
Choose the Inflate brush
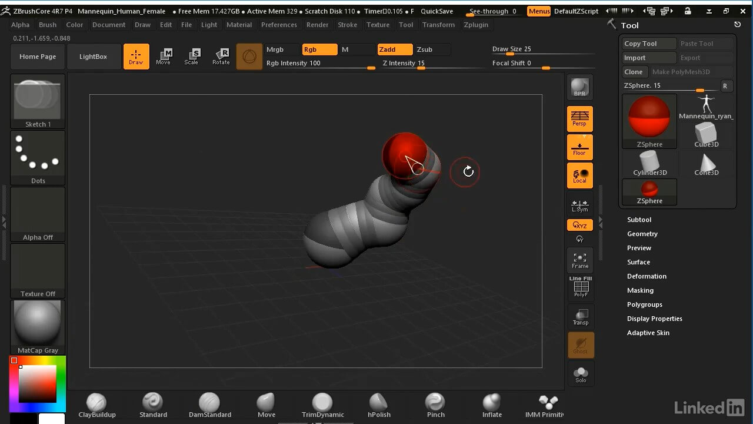pyautogui.click(x=492, y=405)
